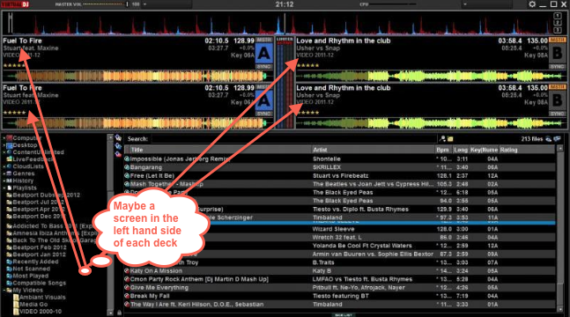Click the search options magnifier icon
The image size is (570, 317).
point(442,138)
